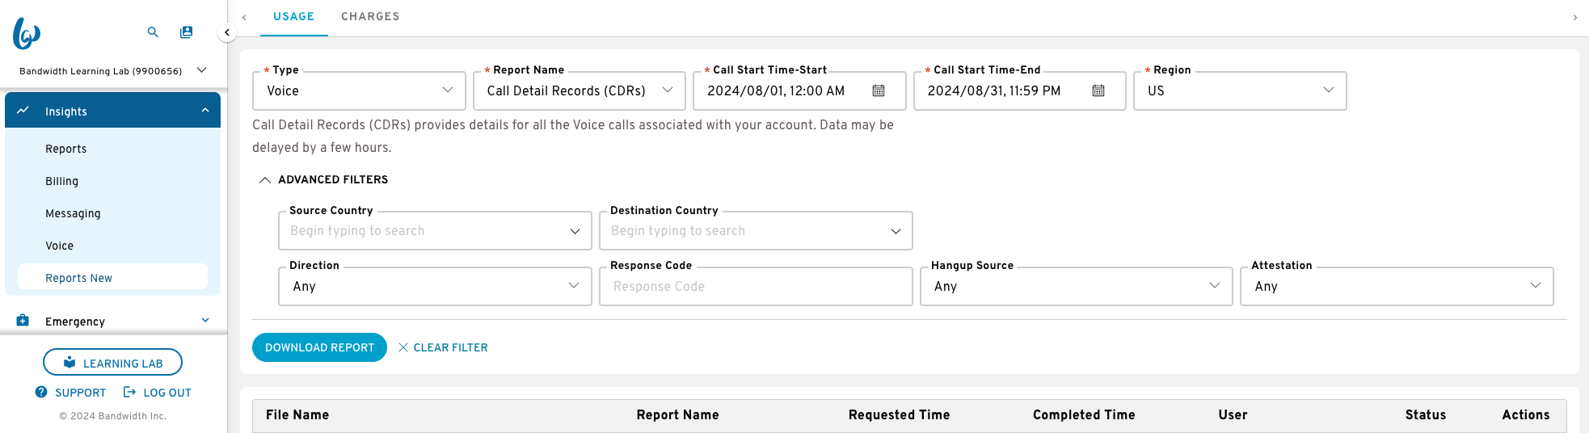Click the Bandwidth logo
This screenshot has width=1589, height=433.
[27, 33]
